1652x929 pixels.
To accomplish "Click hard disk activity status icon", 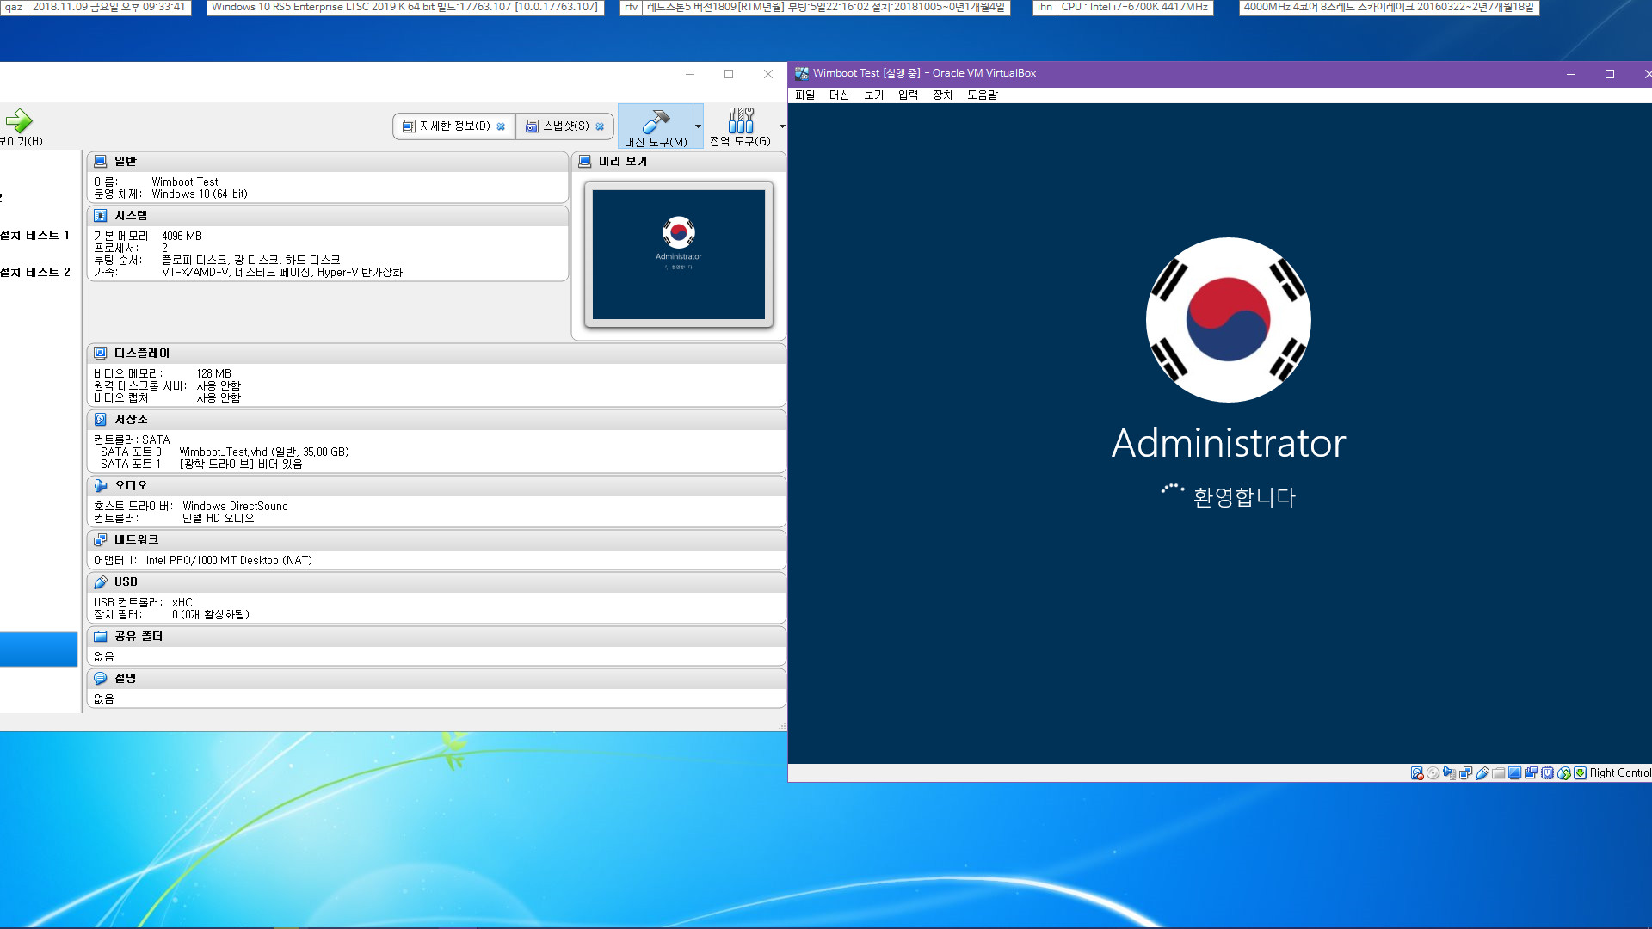I will tap(1417, 773).
